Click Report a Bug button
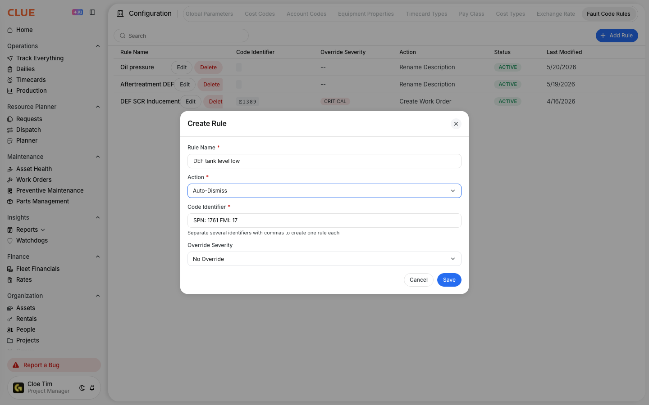The height and width of the screenshot is (405, 649). [x=54, y=365]
